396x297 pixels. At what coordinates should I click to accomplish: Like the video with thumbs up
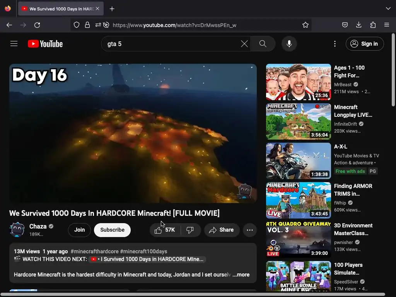pos(165,230)
